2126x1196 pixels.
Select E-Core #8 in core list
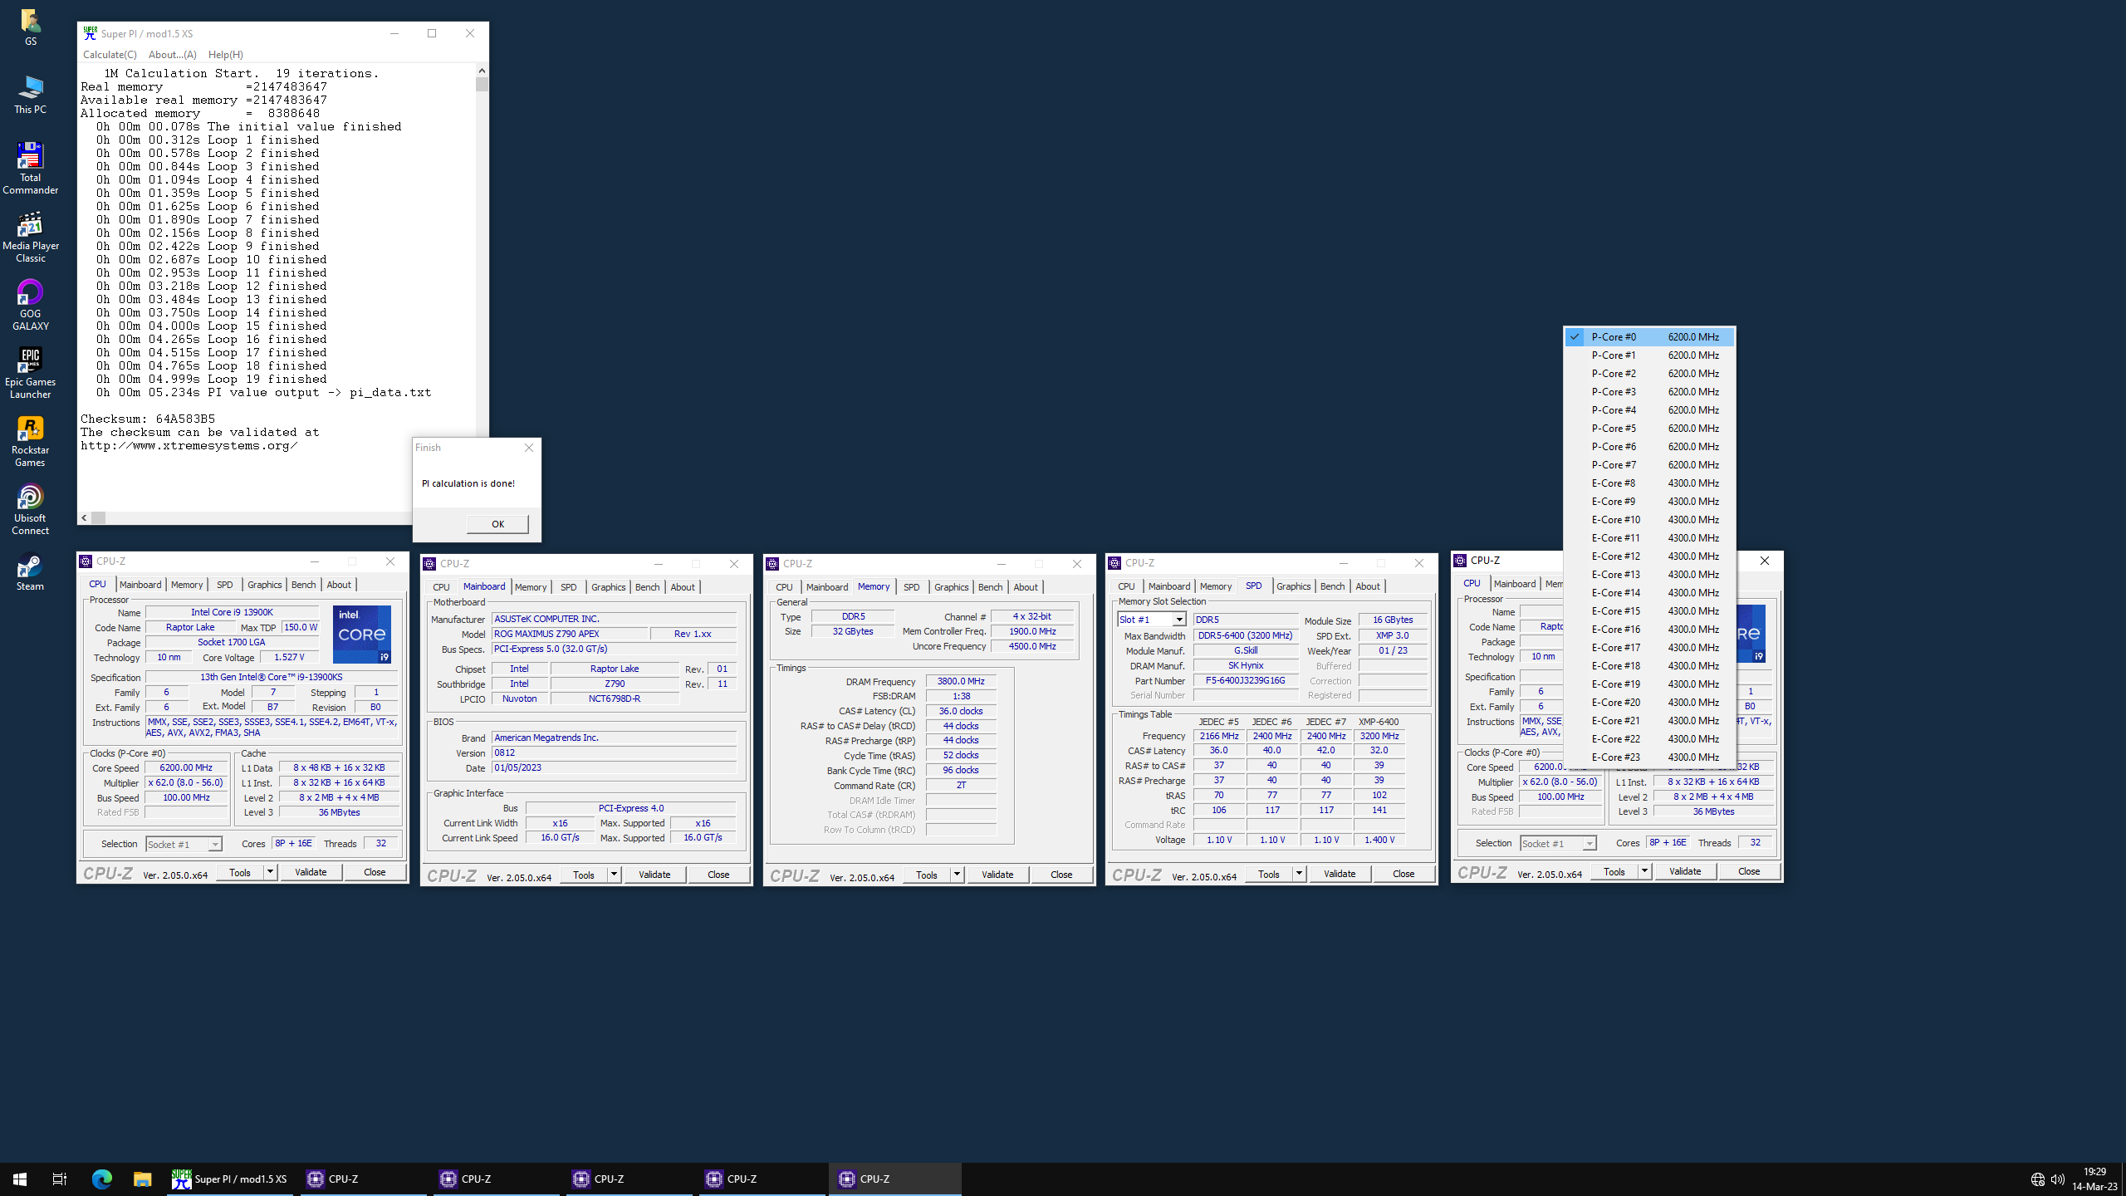click(1649, 483)
